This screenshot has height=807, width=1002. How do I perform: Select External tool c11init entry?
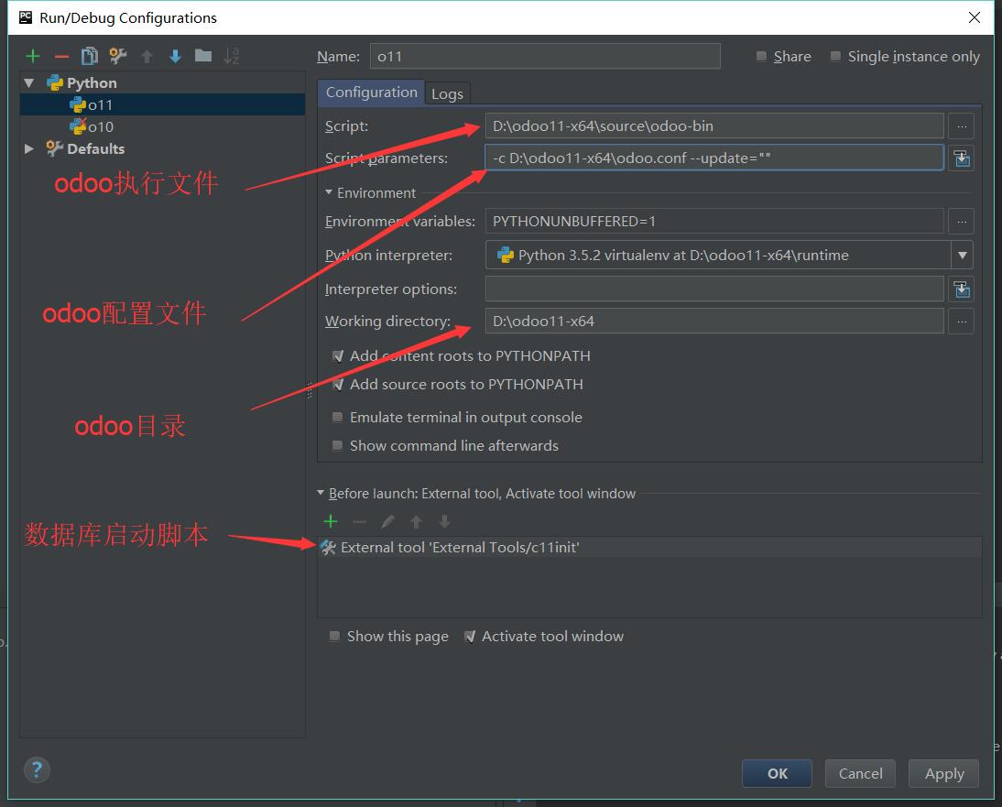click(649, 548)
